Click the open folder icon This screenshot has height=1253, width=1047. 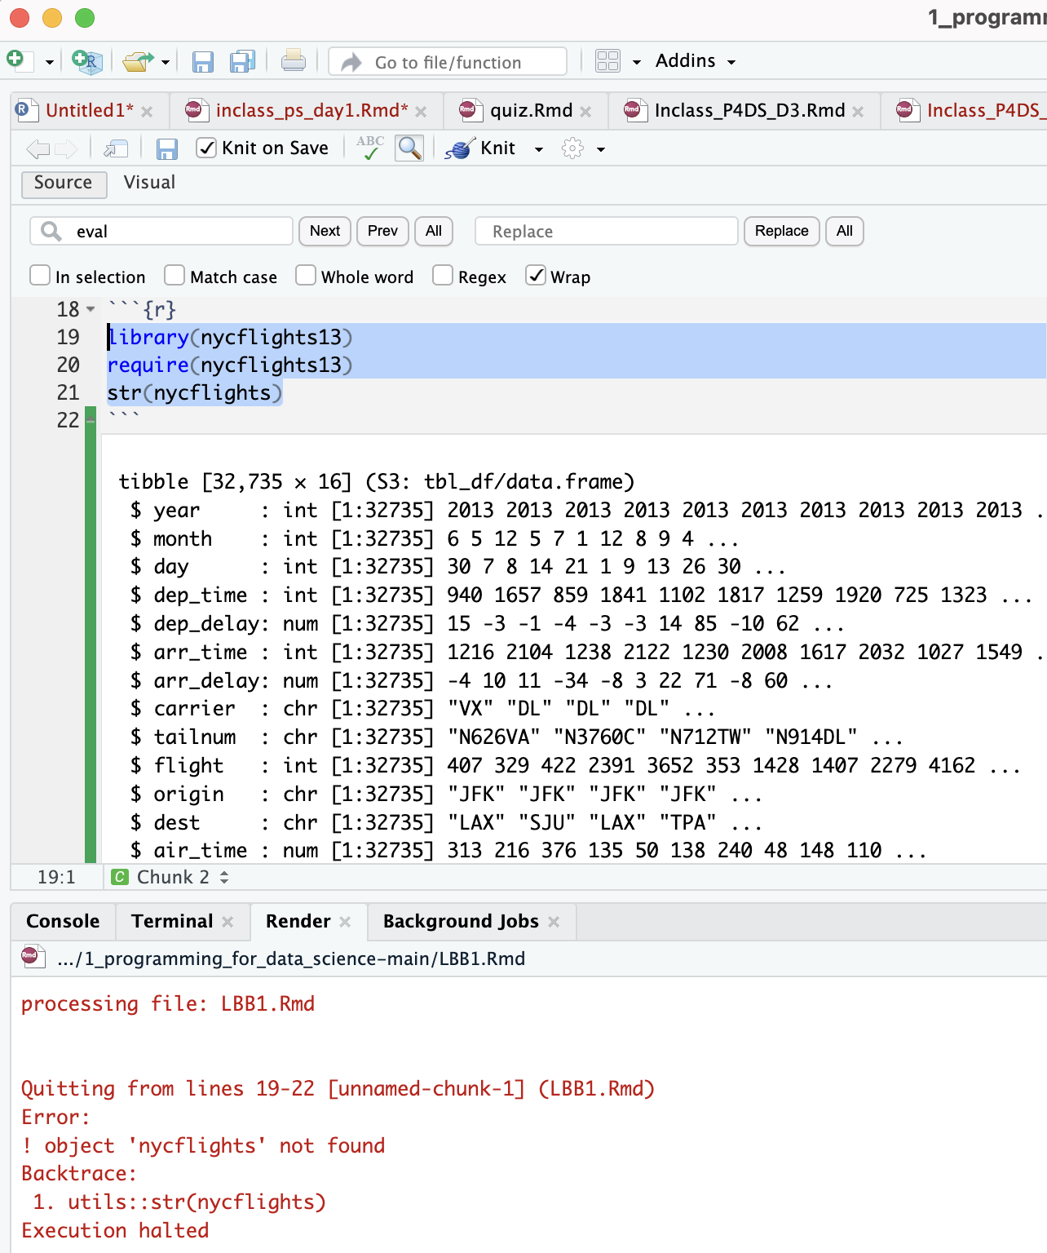click(x=139, y=60)
